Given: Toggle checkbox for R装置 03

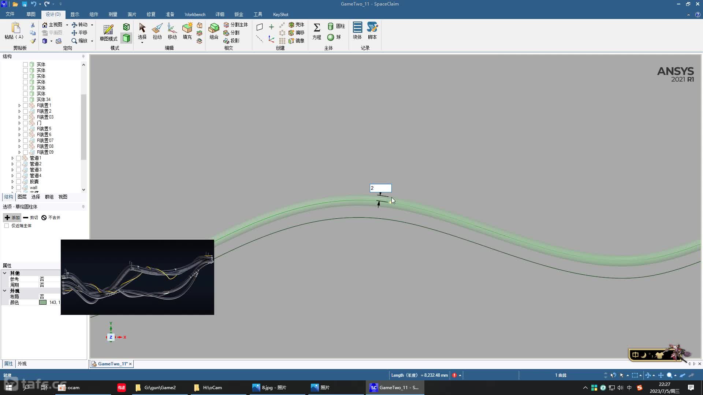Looking at the screenshot, I should [25, 117].
